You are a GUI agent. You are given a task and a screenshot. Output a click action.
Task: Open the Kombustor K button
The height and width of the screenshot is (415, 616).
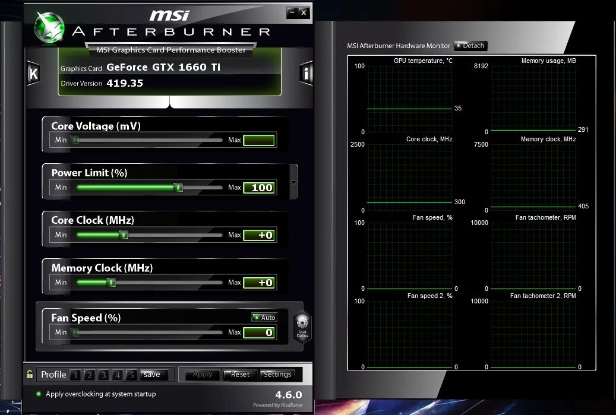33,73
